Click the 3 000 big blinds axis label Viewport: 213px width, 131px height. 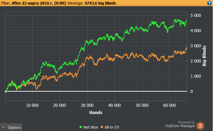click(196, 46)
